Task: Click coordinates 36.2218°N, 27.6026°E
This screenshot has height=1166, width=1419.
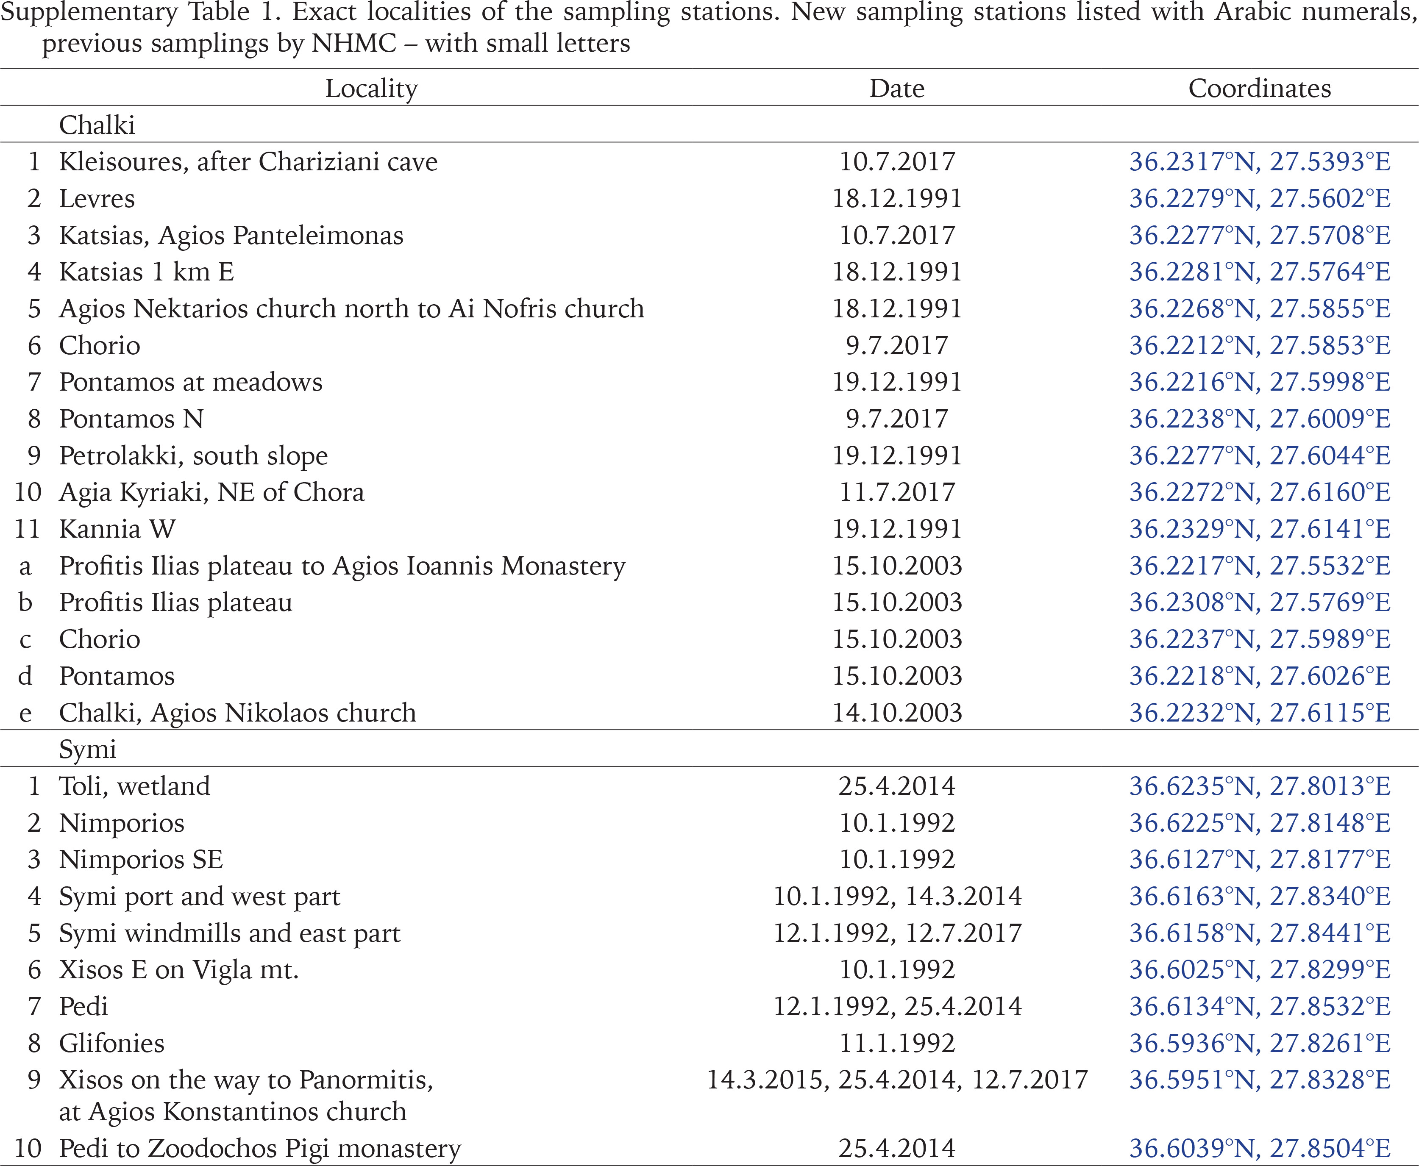Action: coord(1260,676)
